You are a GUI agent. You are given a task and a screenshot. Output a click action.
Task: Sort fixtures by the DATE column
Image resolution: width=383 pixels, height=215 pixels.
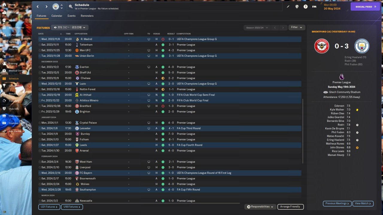click(41, 34)
